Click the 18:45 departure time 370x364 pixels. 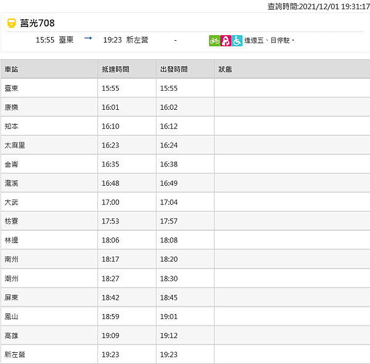coord(169,297)
